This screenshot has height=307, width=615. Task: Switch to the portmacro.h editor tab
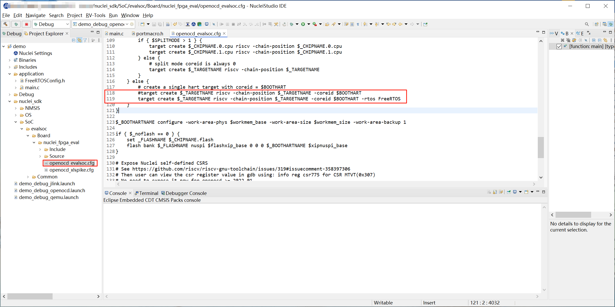click(x=149, y=34)
